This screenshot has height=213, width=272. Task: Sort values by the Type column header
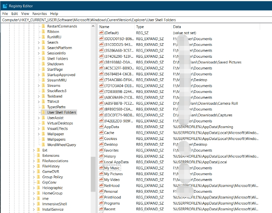point(153,27)
